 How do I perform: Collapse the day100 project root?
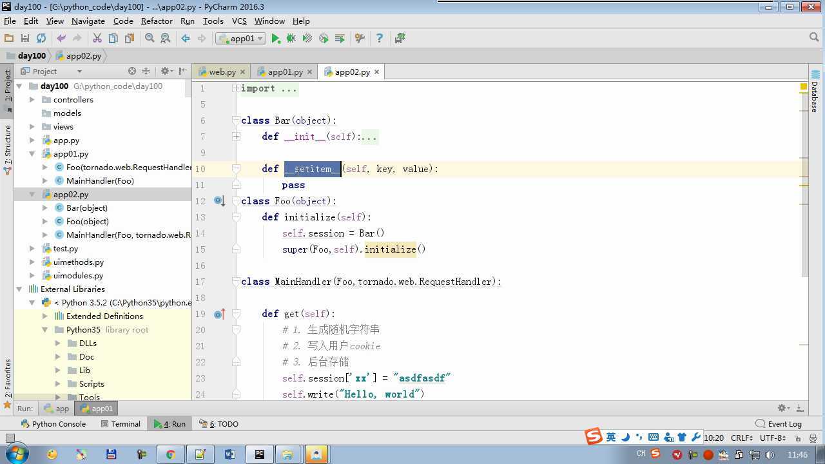pyautogui.click(x=19, y=86)
